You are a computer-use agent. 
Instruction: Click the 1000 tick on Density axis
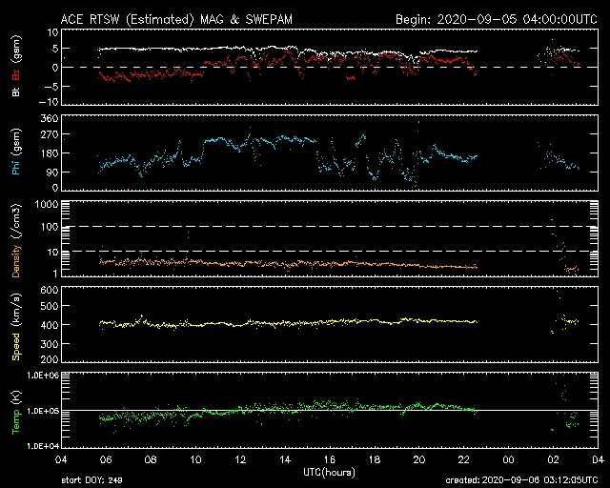coord(47,205)
